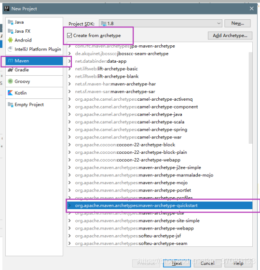This screenshot has width=260, height=270.
Task: Click the IntelliJ Platform Plugin icon
Action: coord(11,49)
